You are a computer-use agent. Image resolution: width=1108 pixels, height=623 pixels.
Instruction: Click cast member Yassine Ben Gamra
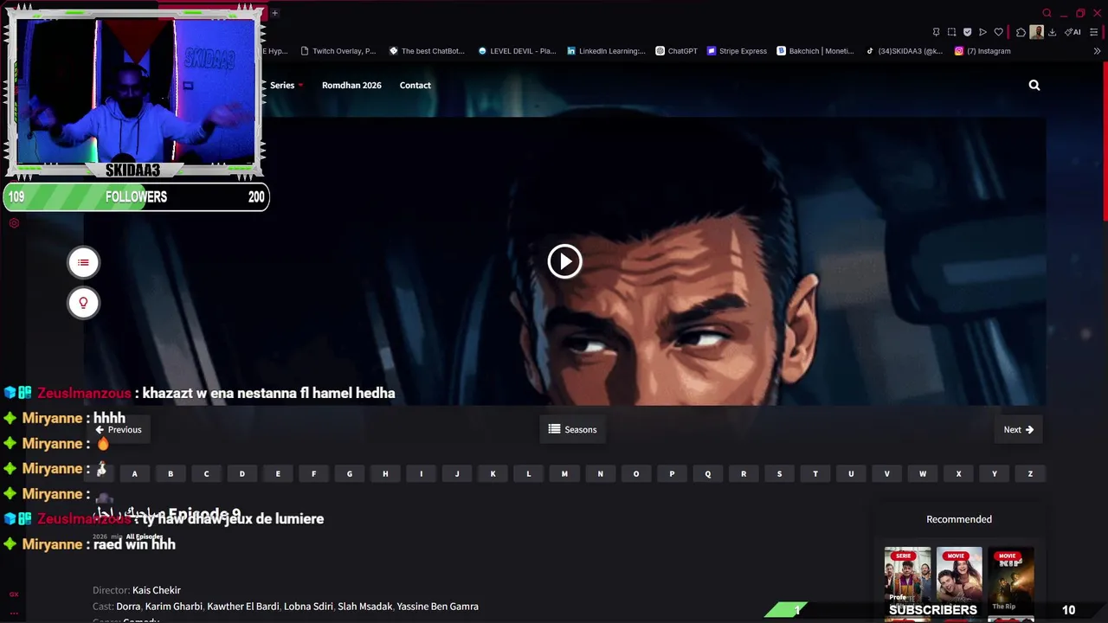coord(437,607)
